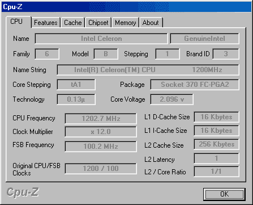253x205 pixels.
Task: Click the Stepping value field
Action: [x=168, y=54]
